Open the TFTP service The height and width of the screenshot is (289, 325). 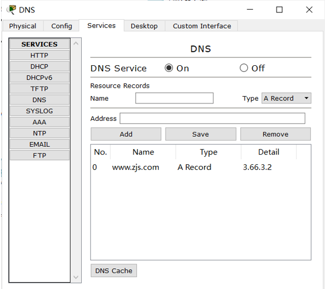pos(39,89)
